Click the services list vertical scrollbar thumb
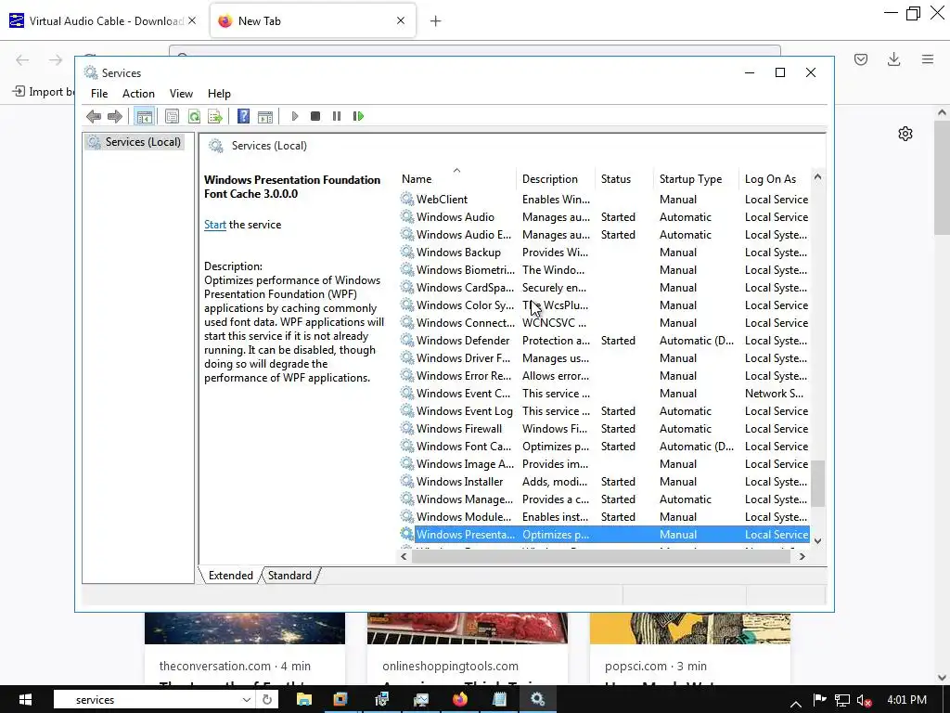The image size is (950, 713). [x=818, y=483]
